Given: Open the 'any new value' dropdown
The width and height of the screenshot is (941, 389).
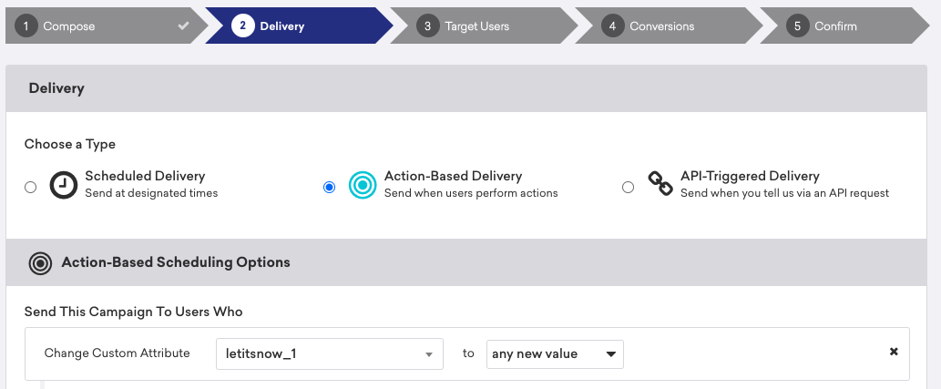Looking at the screenshot, I should pyautogui.click(x=555, y=353).
